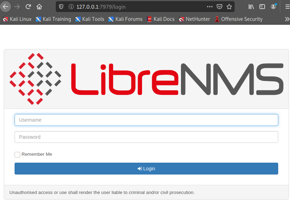Open the Kali Docs bookmark
Screen dimensions: 290x203
[161, 19]
